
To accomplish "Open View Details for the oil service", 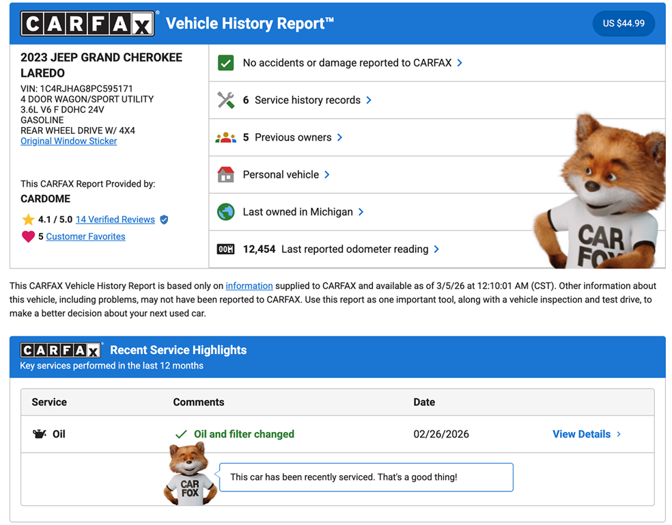I will pos(586,434).
